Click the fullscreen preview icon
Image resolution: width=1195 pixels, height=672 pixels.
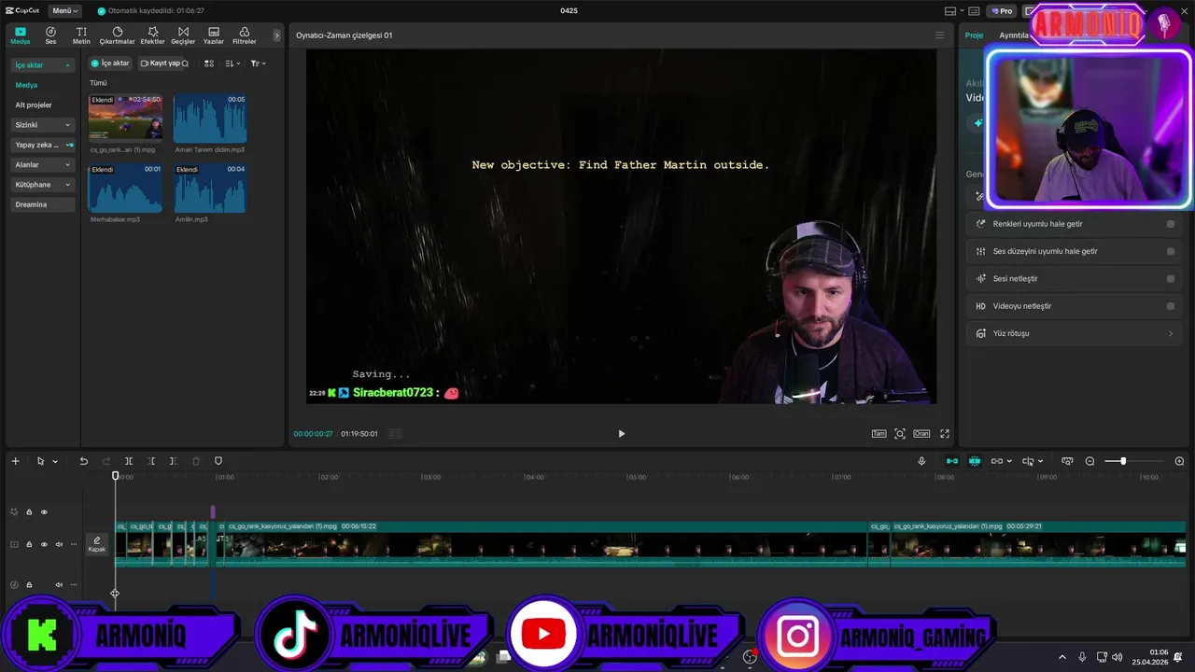pos(945,434)
